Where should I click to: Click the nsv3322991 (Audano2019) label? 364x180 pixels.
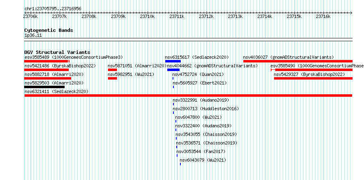pos(201,100)
